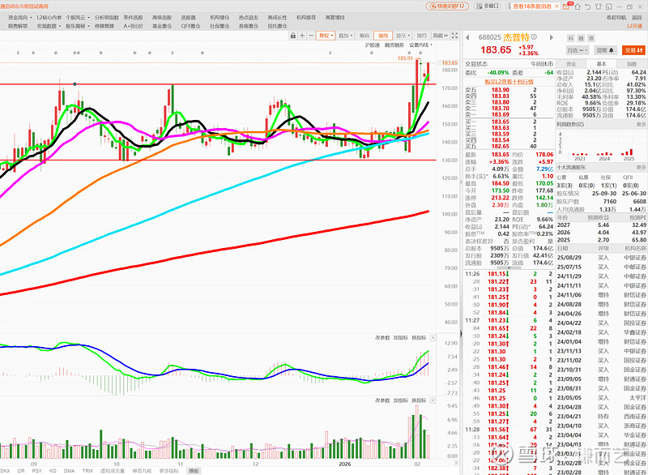Image resolution: width=648 pixels, height=475 pixels.
Task: Open the info circle beside 杰普特
Action: tap(534, 36)
